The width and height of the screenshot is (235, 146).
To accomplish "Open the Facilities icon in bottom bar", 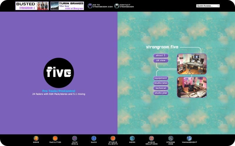I will pyautogui.click(x=55, y=138).
